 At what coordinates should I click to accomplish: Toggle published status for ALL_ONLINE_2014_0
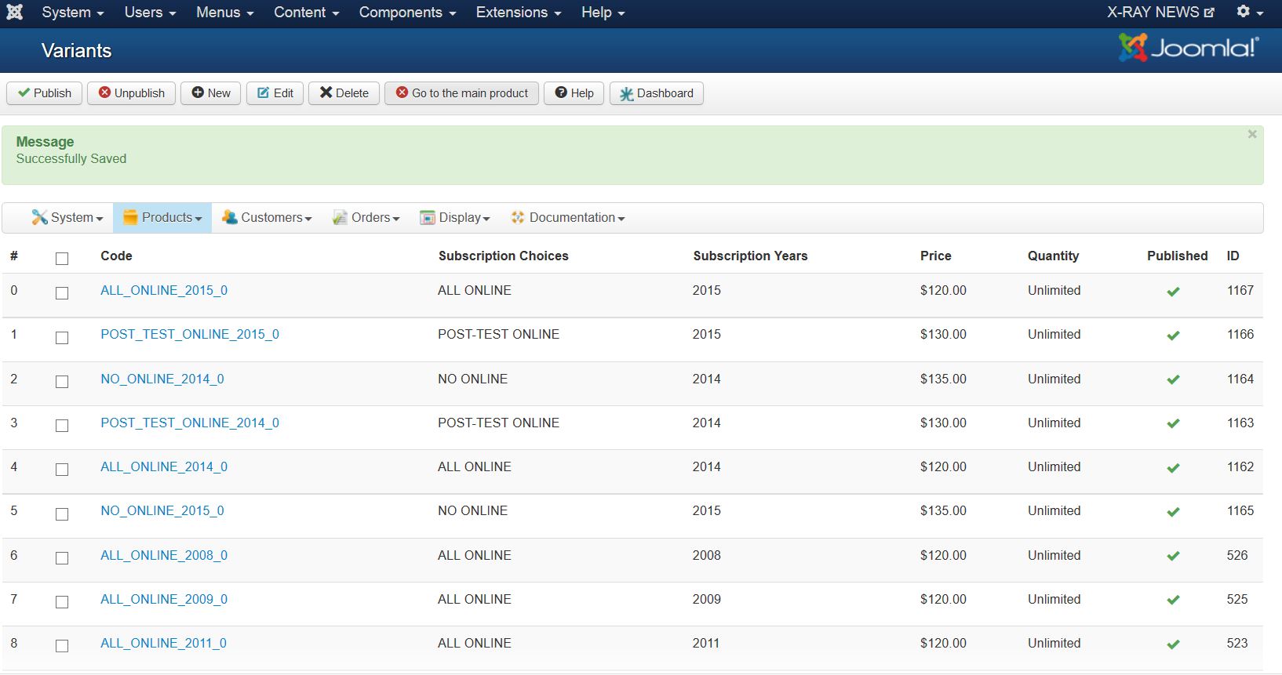pos(1173,468)
